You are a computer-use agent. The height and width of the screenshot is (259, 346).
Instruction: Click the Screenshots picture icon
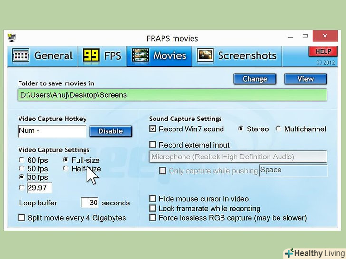point(205,55)
